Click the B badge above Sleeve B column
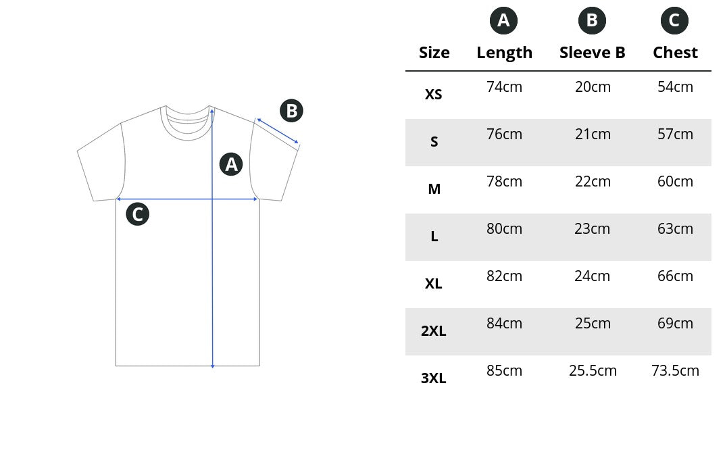The height and width of the screenshot is (473, 725). (592, 21)
